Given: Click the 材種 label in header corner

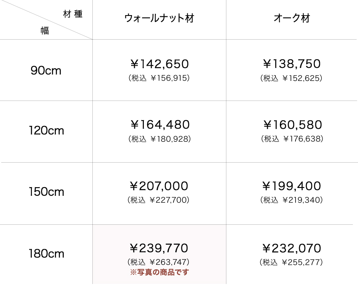Looking at the screenshot, I should point(73,15).
